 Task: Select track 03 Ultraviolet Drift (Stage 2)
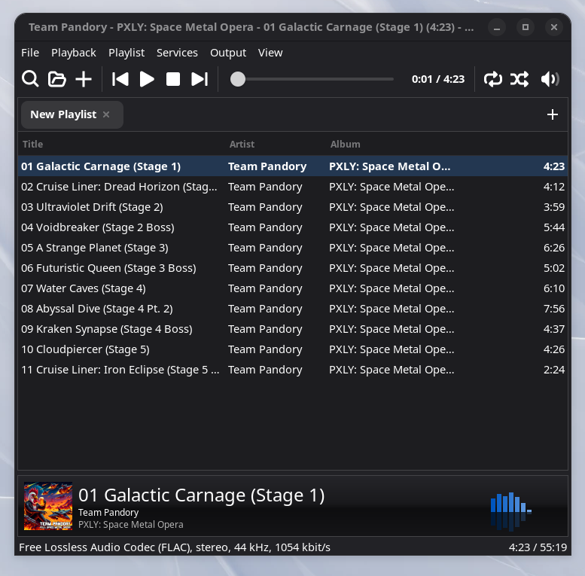pos(293,206)
